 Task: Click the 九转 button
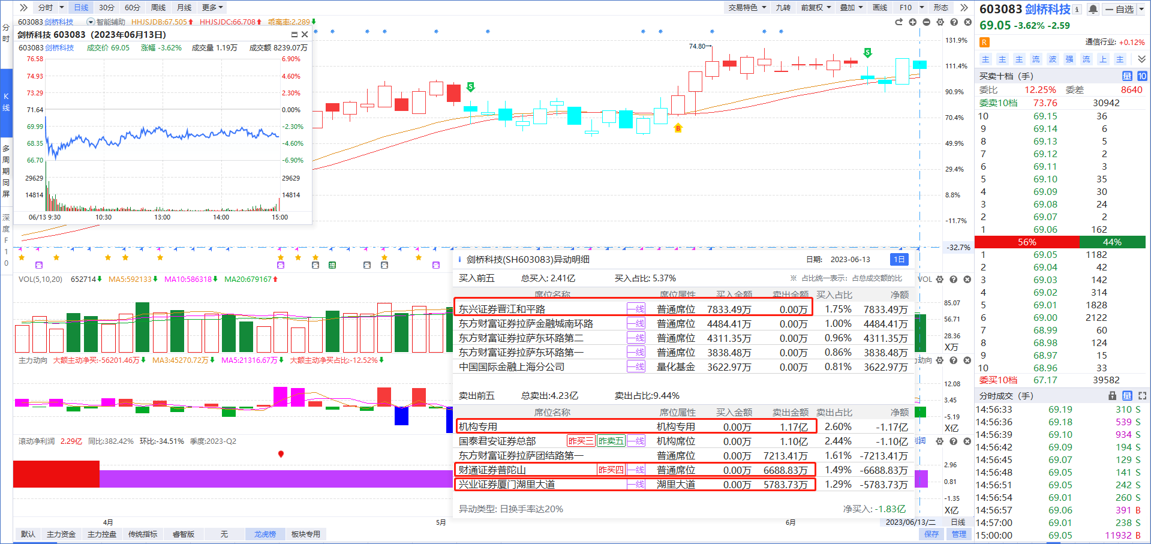783,8
